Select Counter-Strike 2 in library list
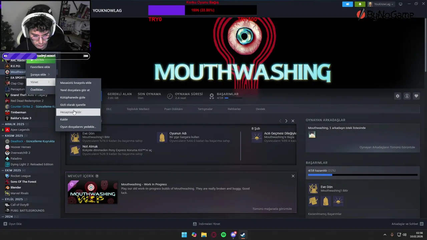This screenshot has width=427, height=240. tap(30, 107)
